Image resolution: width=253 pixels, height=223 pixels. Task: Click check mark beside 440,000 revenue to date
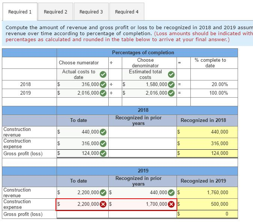103,132
